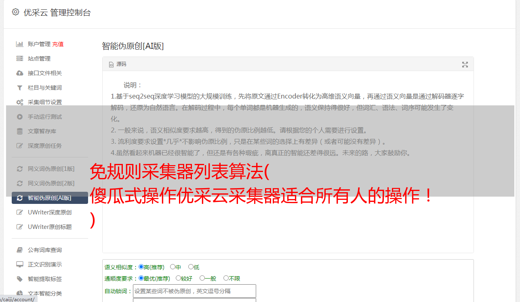Click the gears icon for 采集细节设置
520x302 pixels.
pos(19,102)
